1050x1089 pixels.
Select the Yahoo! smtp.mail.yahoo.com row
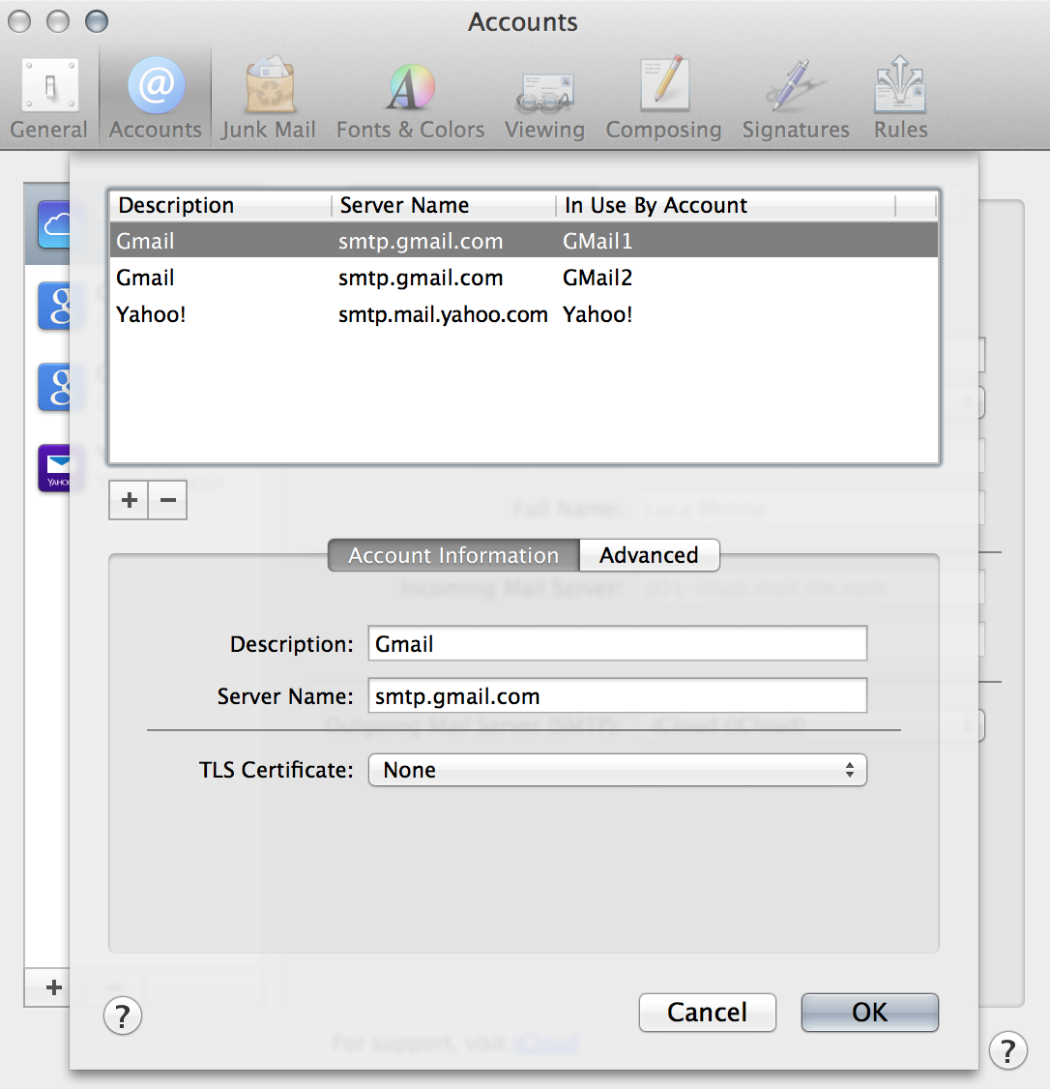coord(524,314)
